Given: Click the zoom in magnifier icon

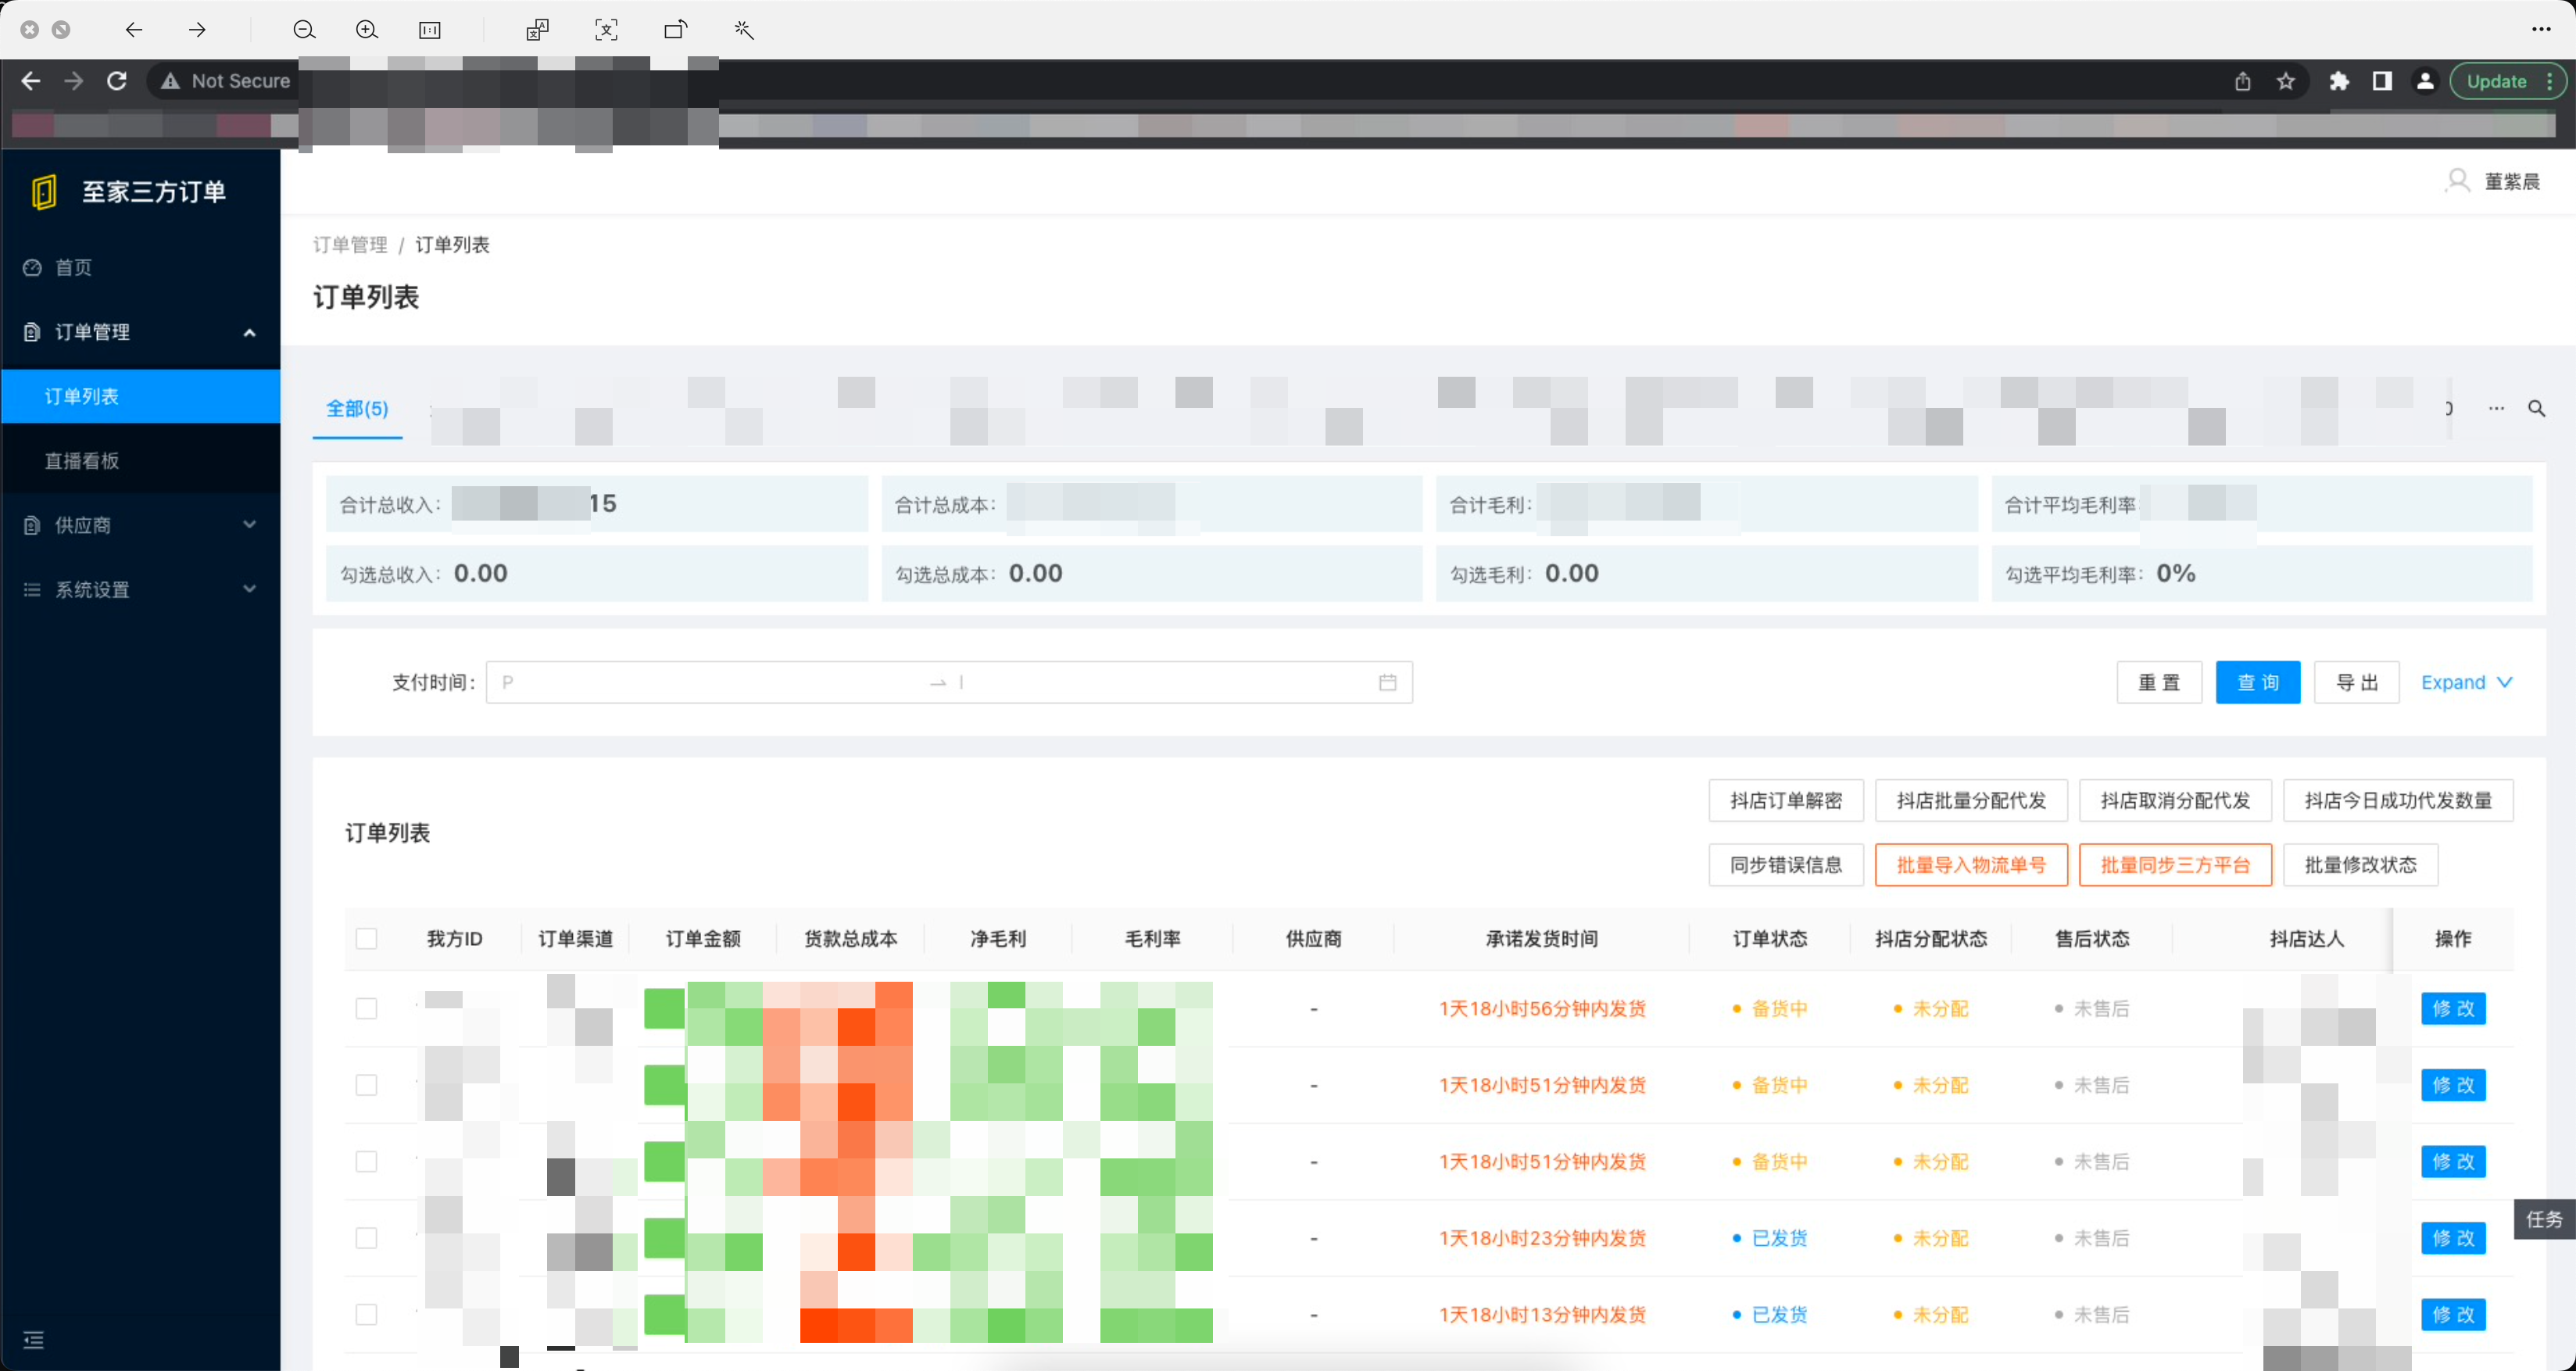Looking at the screenshot, I should click(x=367, y=30).
